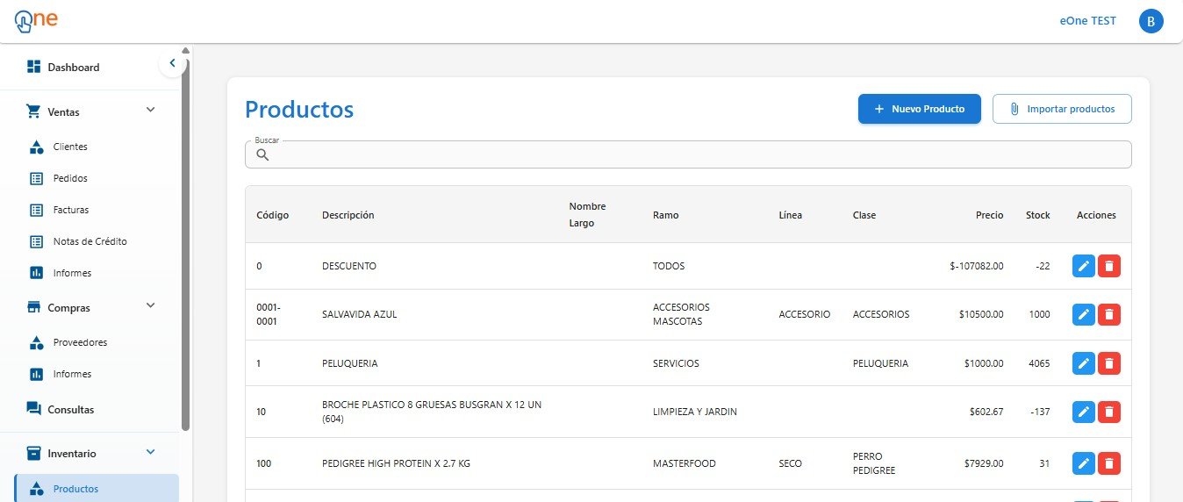Open the user avatar B menu
Viewport: 1183px width, 502px height.
point(1151,21)
